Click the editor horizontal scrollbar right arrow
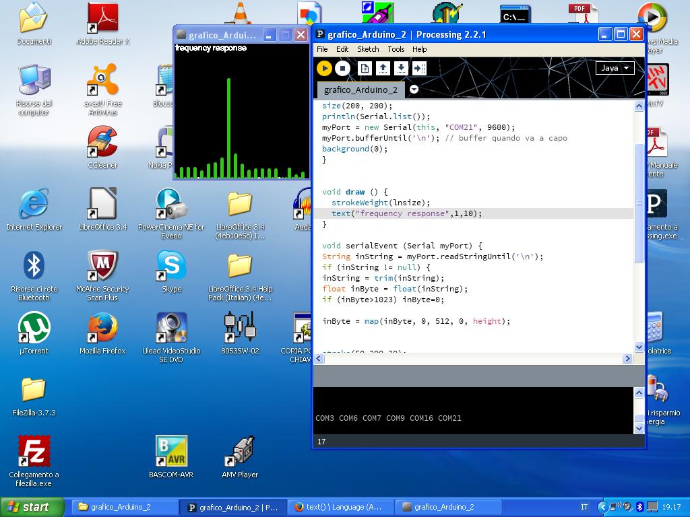 [x=627, y=358]
